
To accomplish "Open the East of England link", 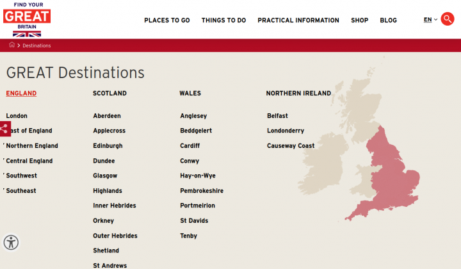I will tap(31, 131).
